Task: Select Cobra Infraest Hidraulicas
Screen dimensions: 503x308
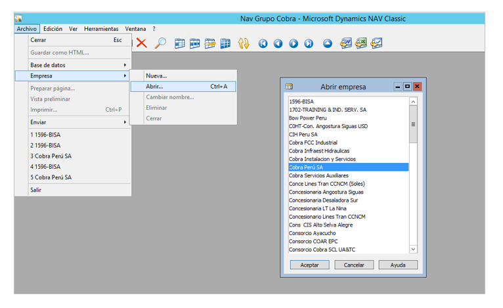Action: [349, 151]
